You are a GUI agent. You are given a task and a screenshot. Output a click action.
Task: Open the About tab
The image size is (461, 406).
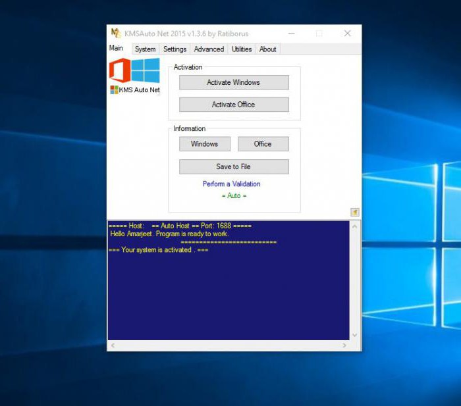point(267,49)
